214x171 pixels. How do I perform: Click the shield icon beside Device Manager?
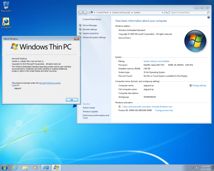(x=80, y=25)
